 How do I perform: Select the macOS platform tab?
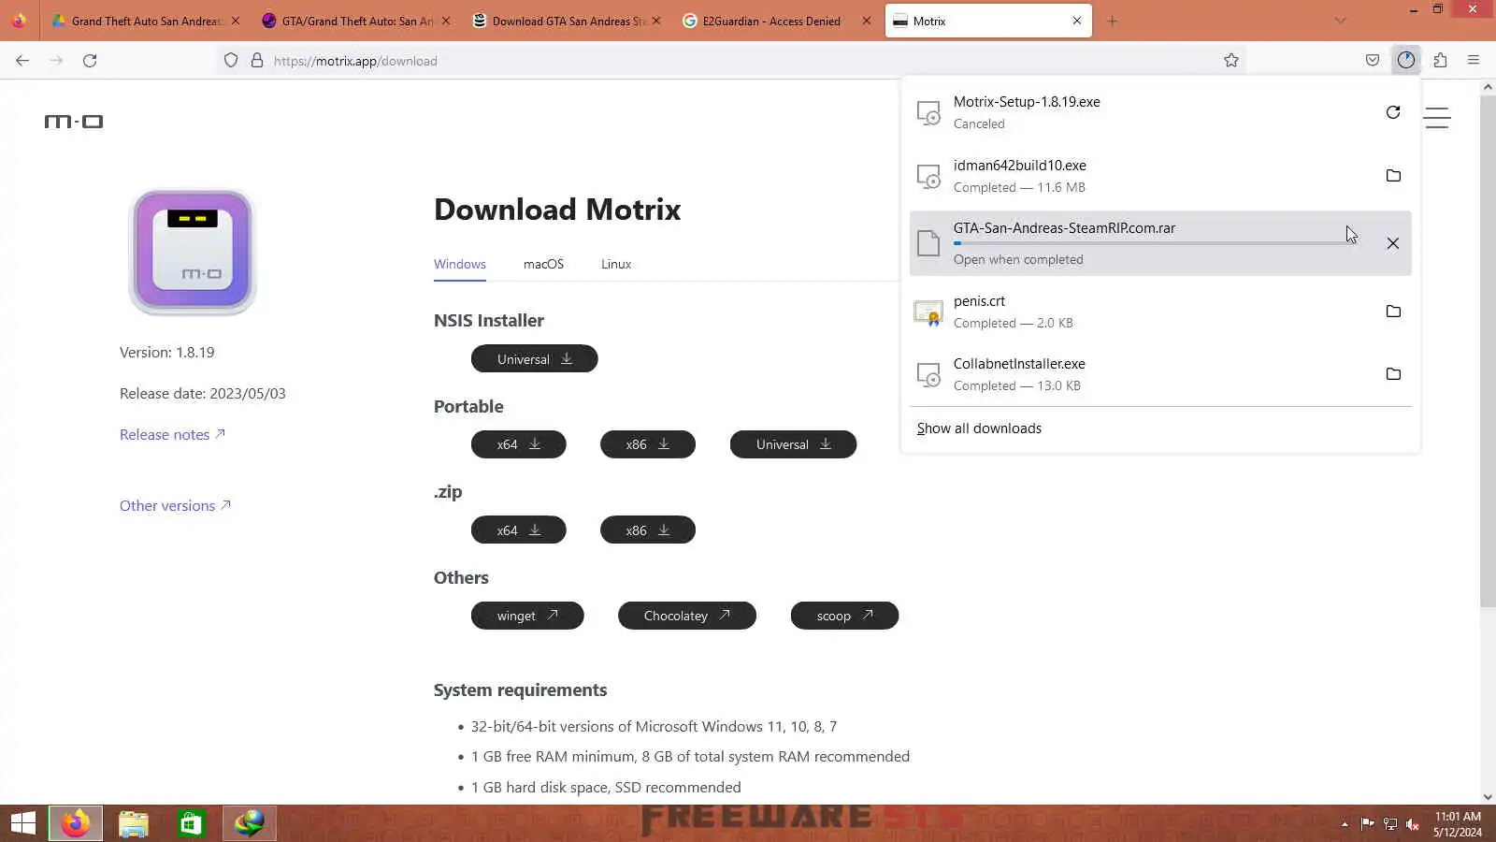(543, 265)
